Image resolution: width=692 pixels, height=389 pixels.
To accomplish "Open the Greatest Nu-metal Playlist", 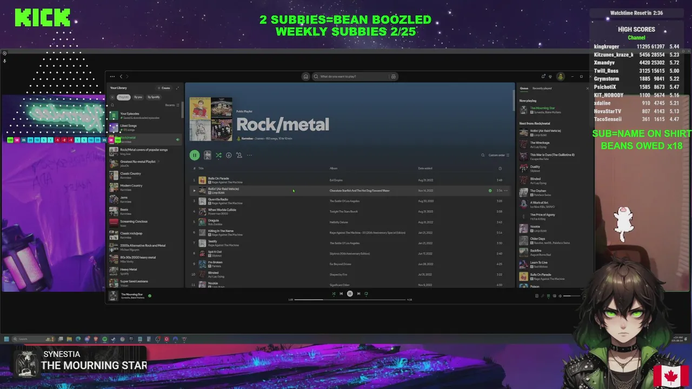I will coord(146,163).
